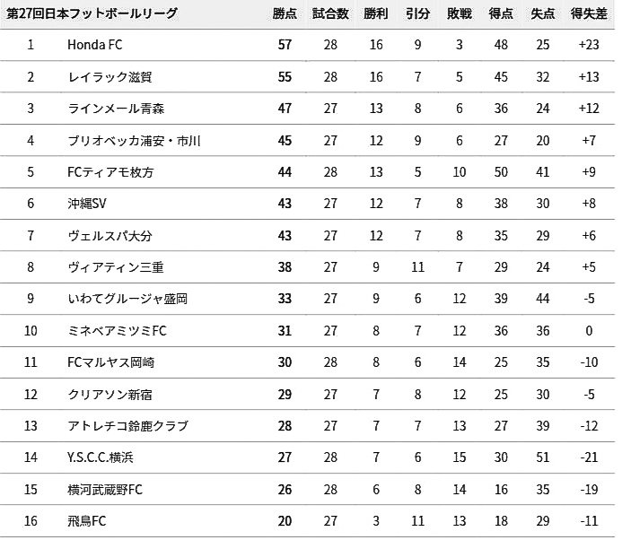Open the レイラック滋賀 team link
The width and height of the screenshot is (622, 540).
[x=103, y=77]
